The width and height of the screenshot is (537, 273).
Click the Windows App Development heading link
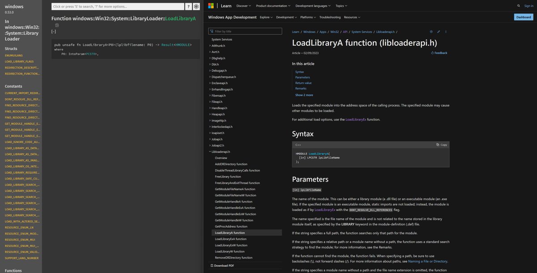232,17
